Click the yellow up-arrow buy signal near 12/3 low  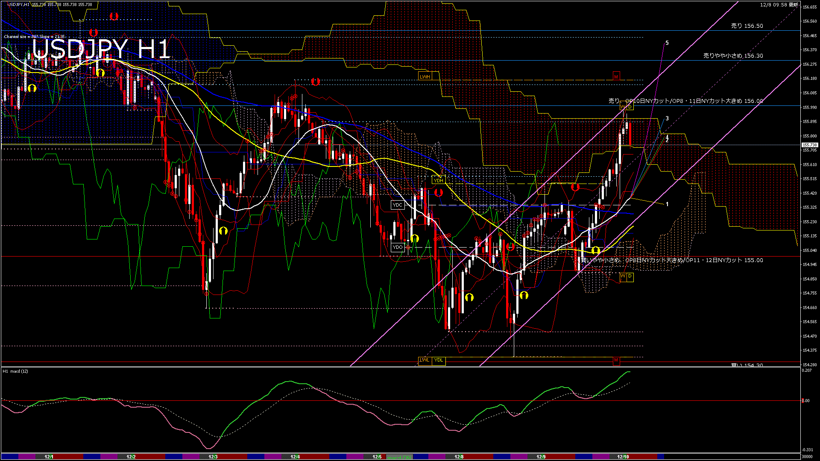[223, 231]
